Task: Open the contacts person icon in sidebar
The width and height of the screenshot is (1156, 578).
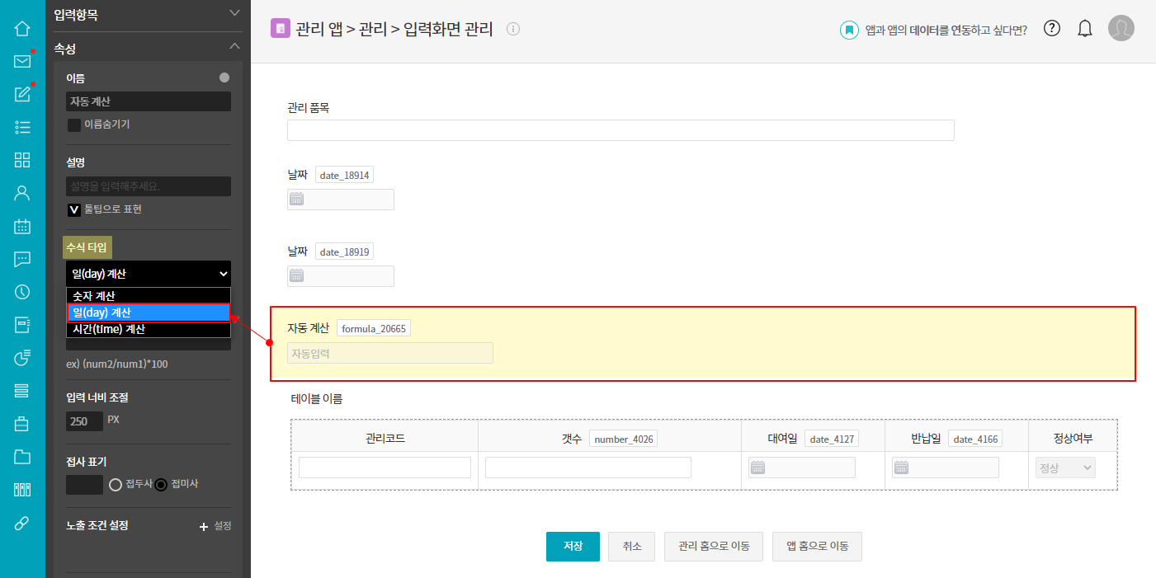Action: tap(22, 193)
